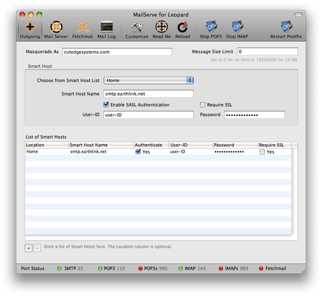Toggle Authenticate checkbox in the Home row

(x=138, y=152)
